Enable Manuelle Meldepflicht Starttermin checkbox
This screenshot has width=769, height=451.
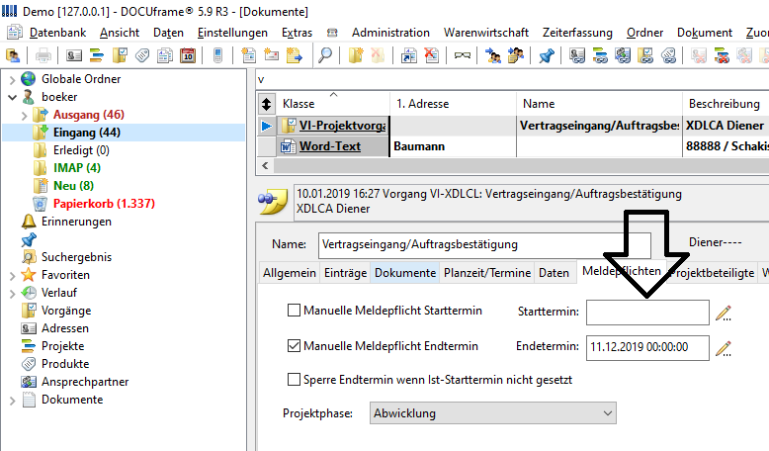[294, 311]
